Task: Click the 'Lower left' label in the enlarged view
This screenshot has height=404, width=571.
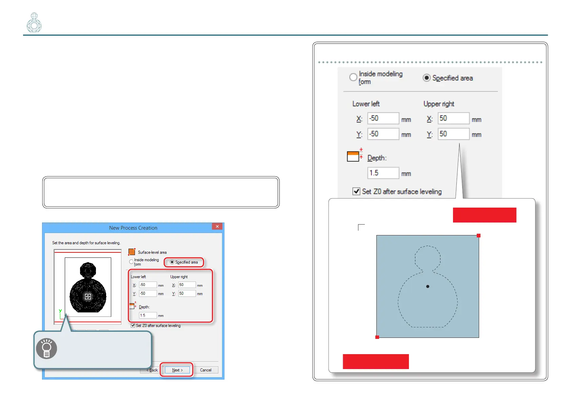Action: 366,104
